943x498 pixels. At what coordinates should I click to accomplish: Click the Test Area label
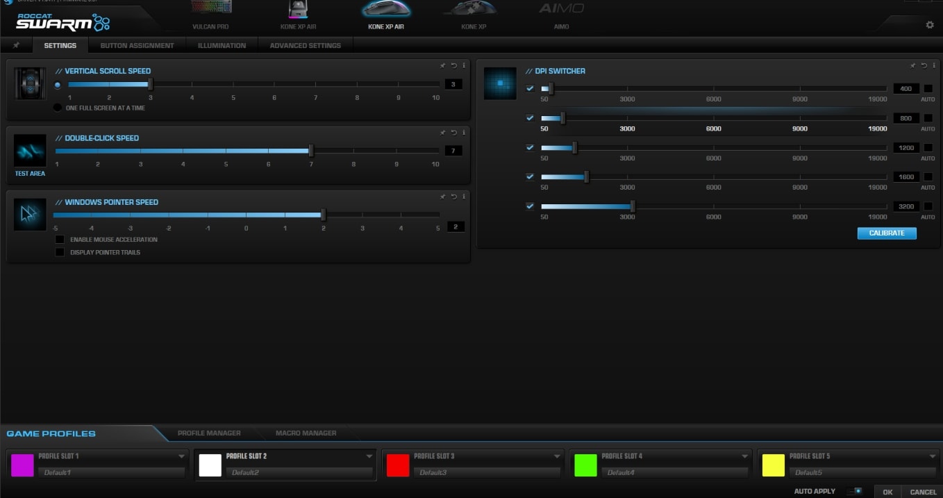(x=30, y=174)
